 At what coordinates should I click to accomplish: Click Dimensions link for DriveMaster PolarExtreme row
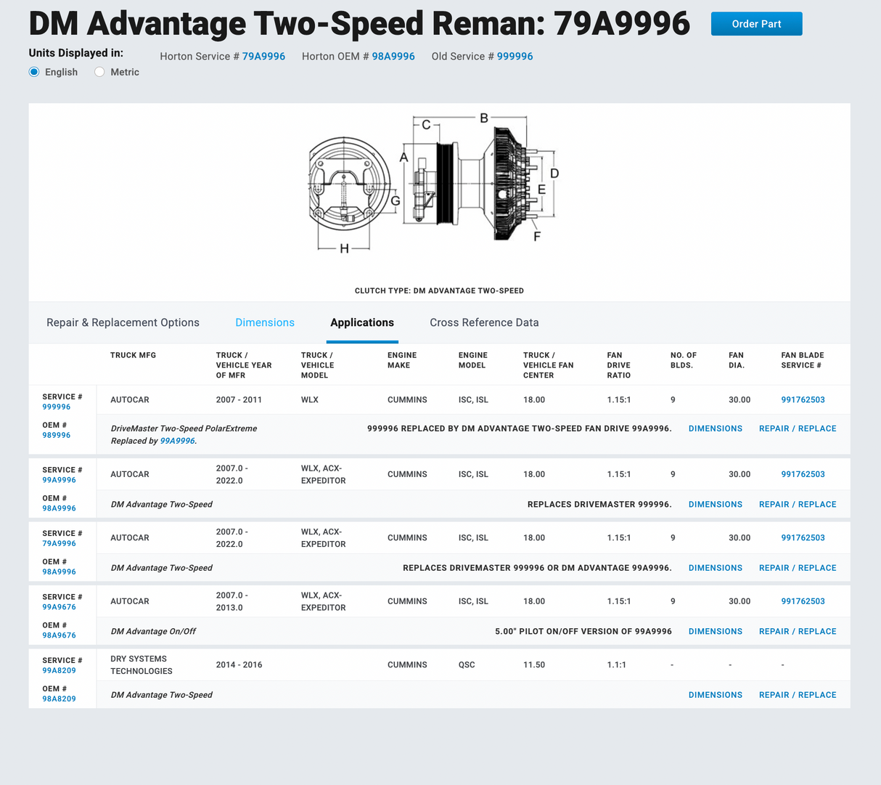coord(715,428)
